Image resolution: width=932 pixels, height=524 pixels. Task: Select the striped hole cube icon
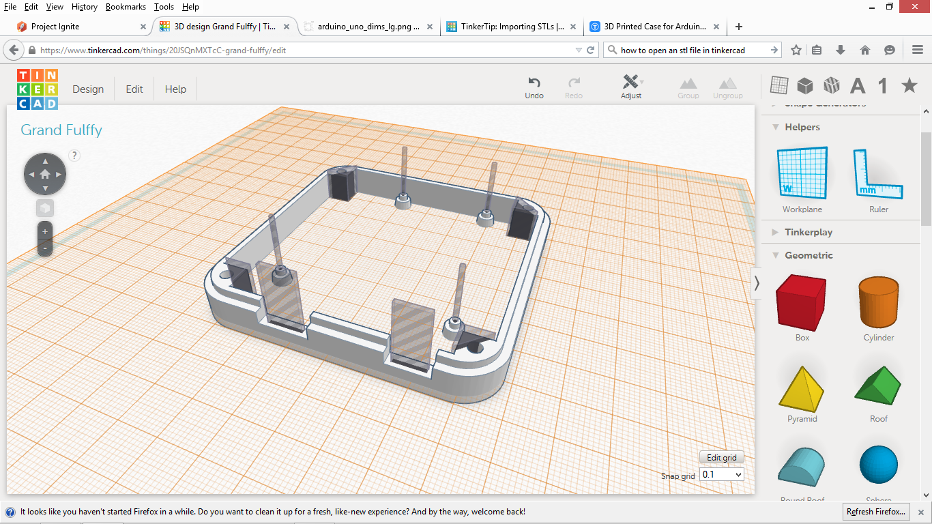coord(831,85)
